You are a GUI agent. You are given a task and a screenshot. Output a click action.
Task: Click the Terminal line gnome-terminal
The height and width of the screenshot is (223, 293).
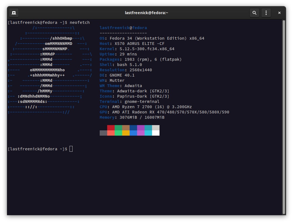point(130,102)
